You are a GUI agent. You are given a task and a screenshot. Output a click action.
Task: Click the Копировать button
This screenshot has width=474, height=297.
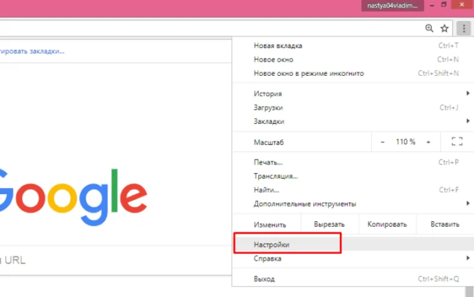click(x=387, y=224)
